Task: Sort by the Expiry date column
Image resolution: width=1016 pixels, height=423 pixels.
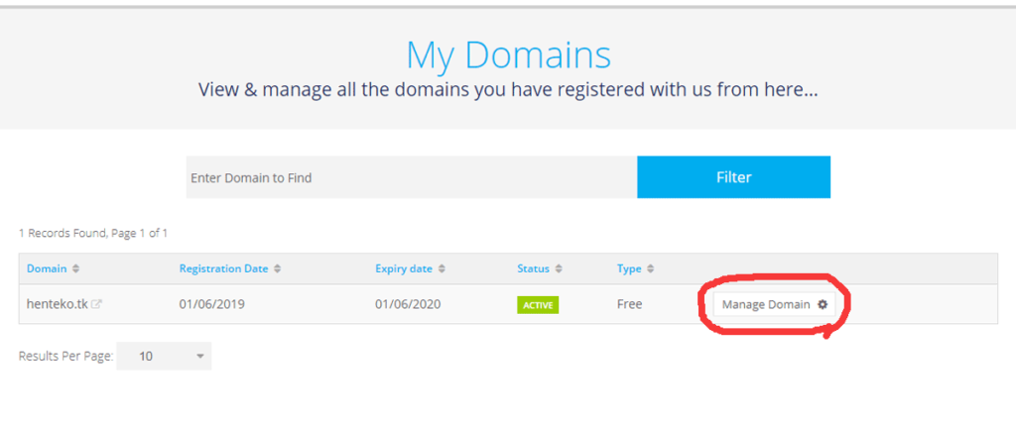Action: click(x=404, y=268)
